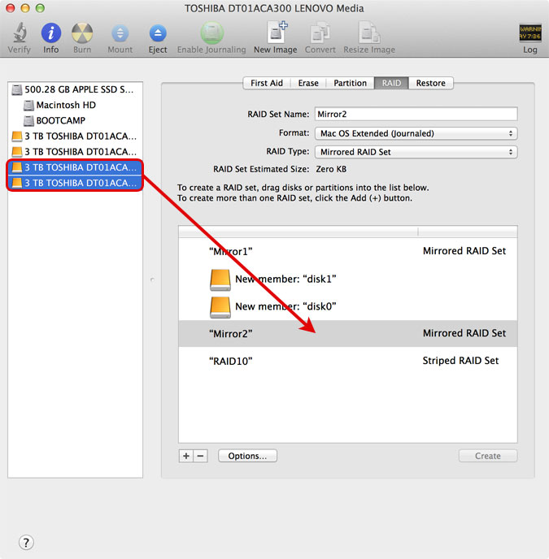Click the Burn disc icon
549x559 pixels.
pos(82,34)
